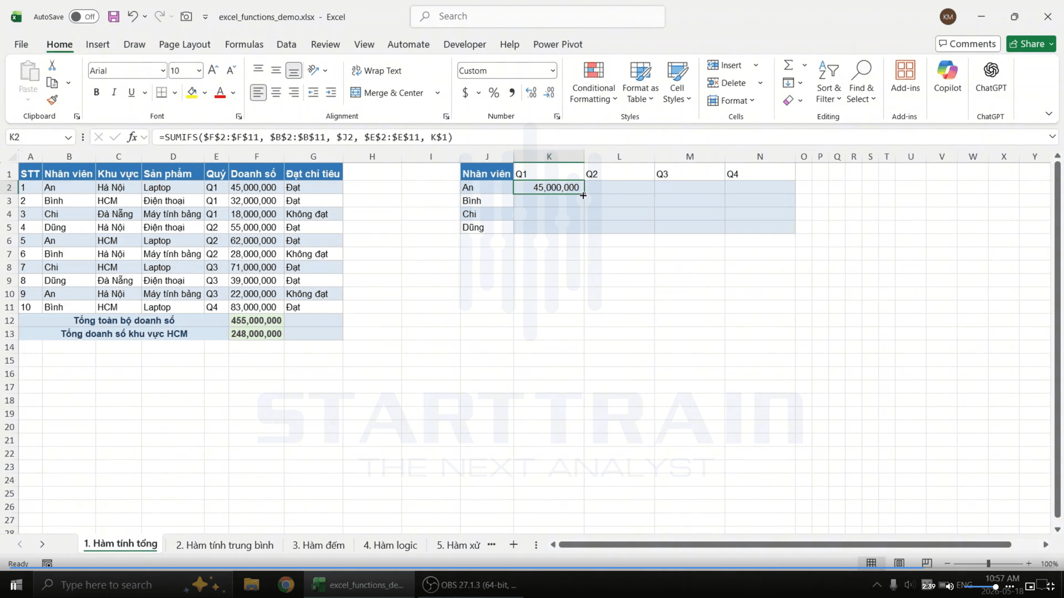Viewport: 1064px width, 598px height.
Task: Click the Percent Style icon
Action: tap(493, 93)
